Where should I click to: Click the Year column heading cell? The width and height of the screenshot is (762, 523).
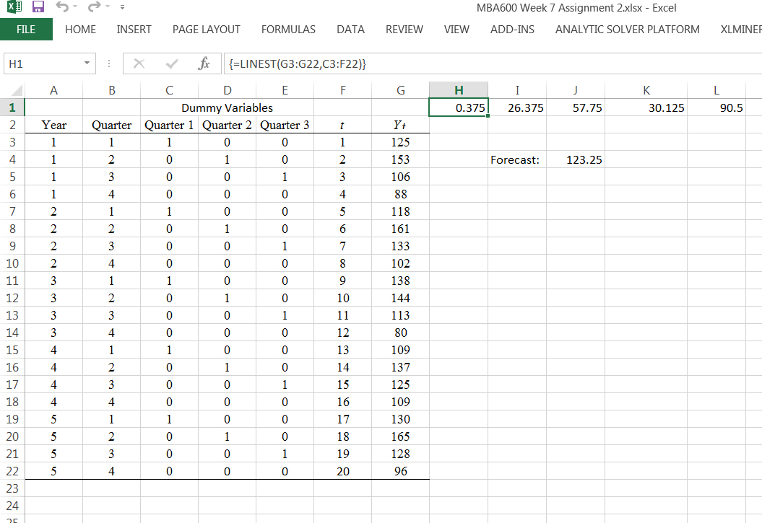[x=53, y=125]
